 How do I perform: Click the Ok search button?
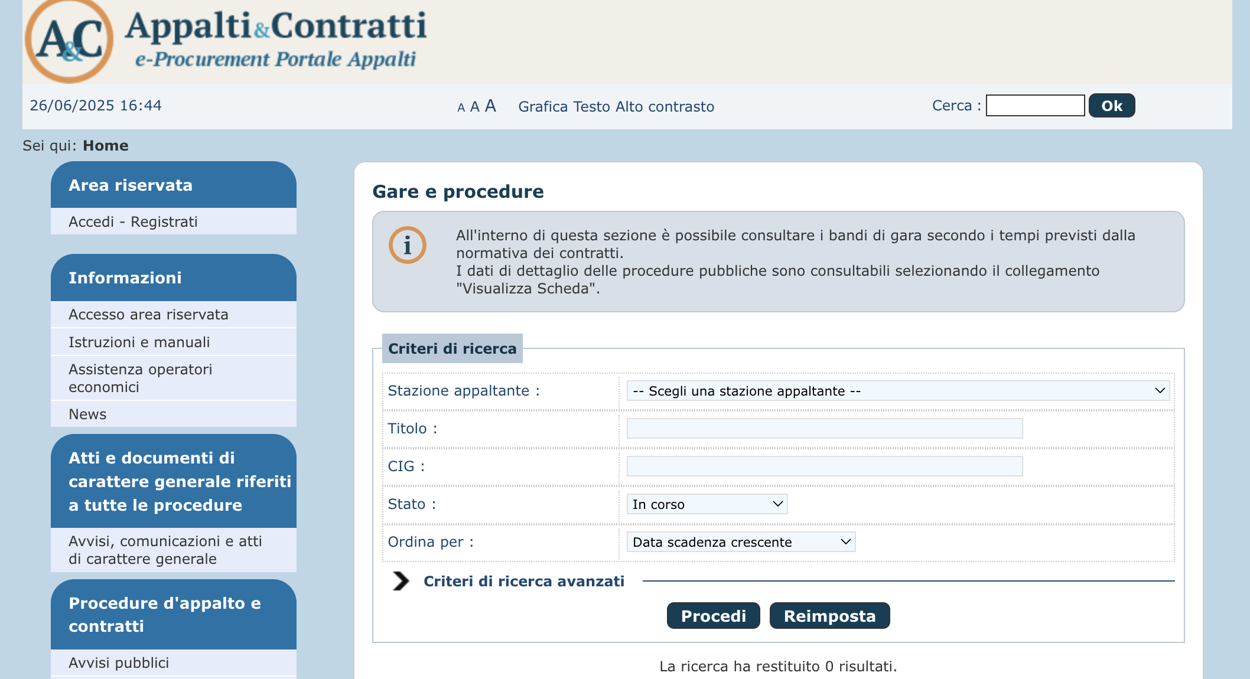pyautogui.click(x=1111, y=105)
